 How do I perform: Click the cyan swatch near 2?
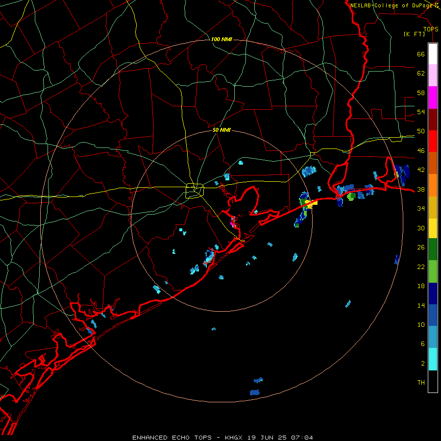click(433, 359)
